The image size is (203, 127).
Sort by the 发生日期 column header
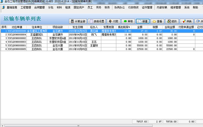click(78, 27)
